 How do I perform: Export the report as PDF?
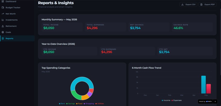(x=207, y=4)
